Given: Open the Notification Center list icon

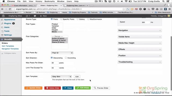Looking at the screenshot, I should pyautogui.click(x=168, y=1).
